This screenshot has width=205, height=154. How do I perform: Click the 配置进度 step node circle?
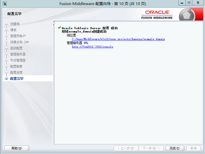6,72
